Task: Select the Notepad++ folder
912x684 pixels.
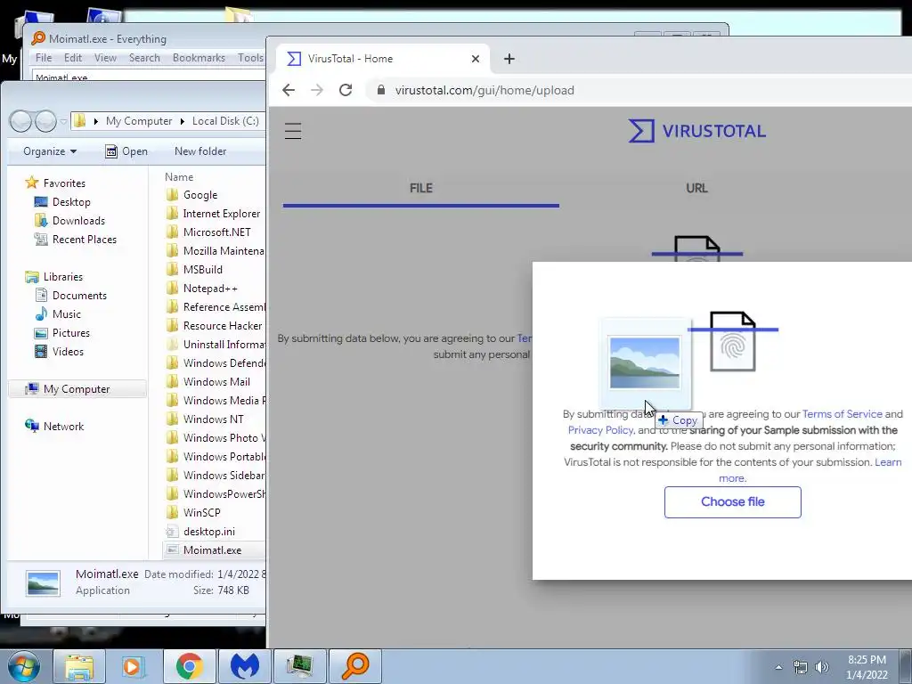Action: pyautogui.click(x=202, y=288)
